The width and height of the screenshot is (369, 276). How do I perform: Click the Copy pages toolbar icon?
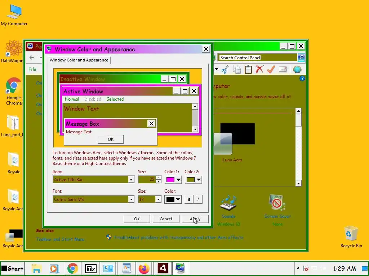point(237,69)
